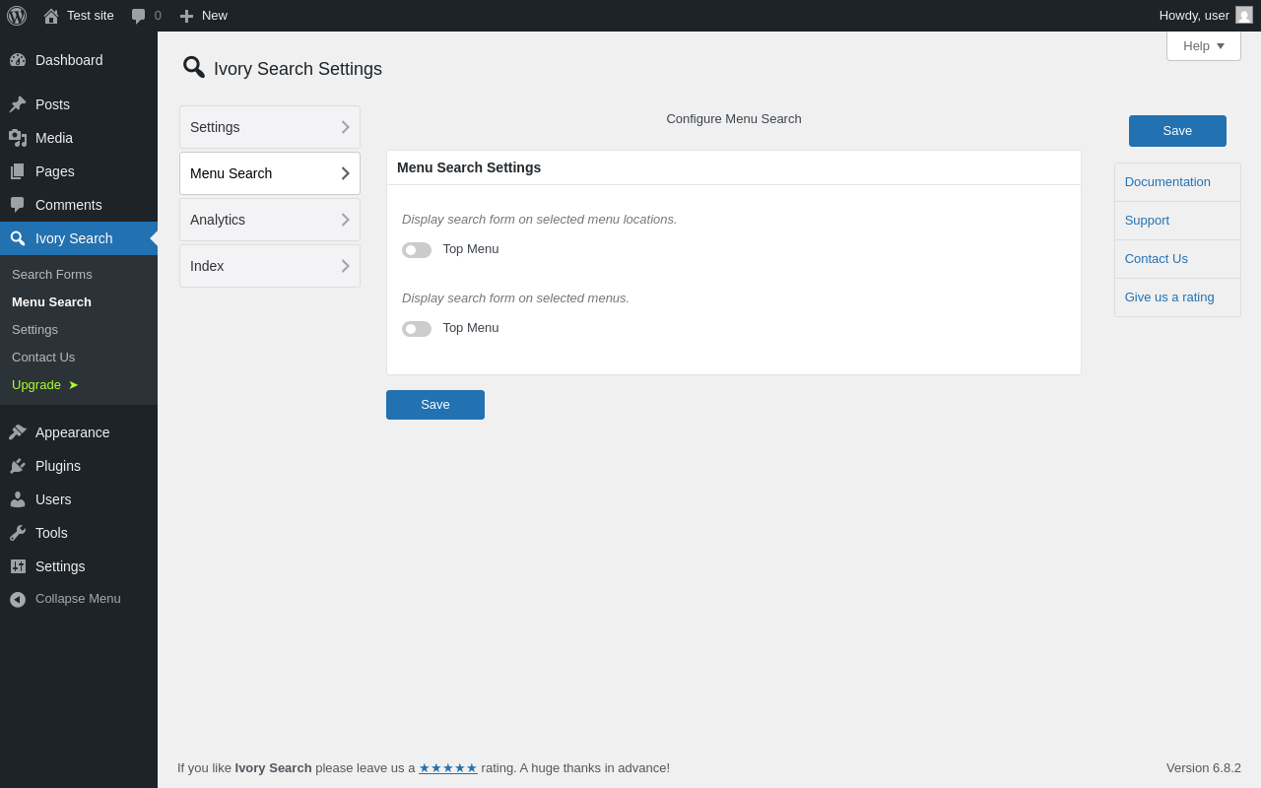Click the Save button at top right
This screenshot has width=1261, height=788.
pyautogui.click(x=1177, y=131)
